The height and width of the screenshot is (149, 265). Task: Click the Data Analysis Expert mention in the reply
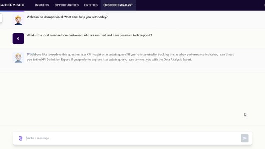click(178, 60)
